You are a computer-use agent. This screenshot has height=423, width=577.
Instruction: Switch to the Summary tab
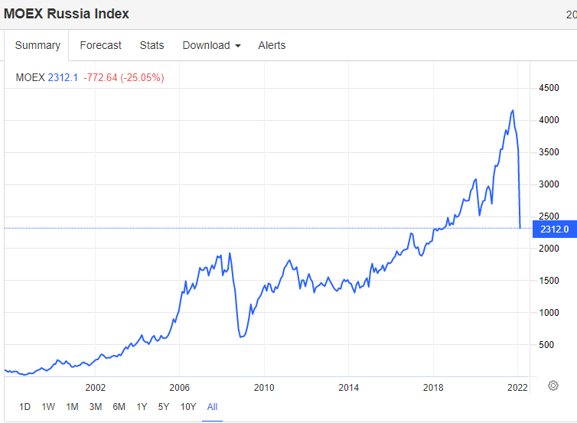[x=37, y=45]
